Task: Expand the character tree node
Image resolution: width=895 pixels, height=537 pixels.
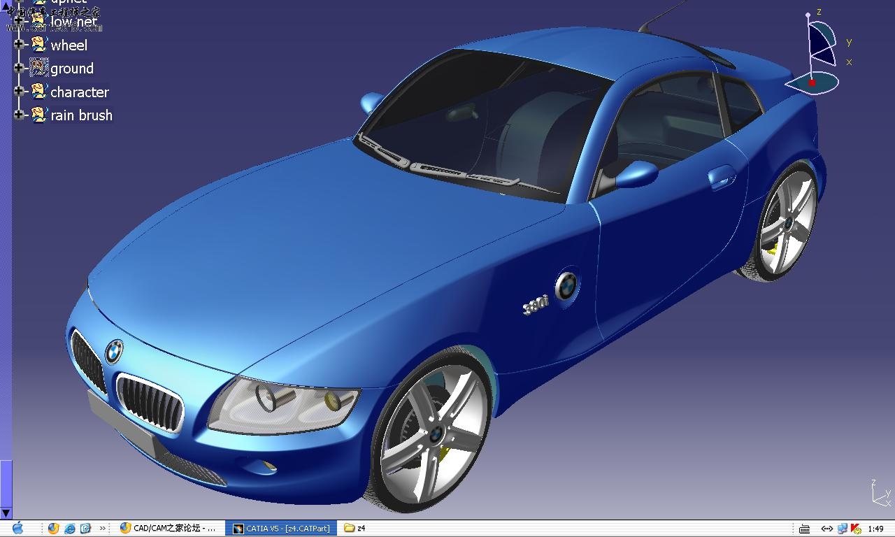Action: click(19, 92)
